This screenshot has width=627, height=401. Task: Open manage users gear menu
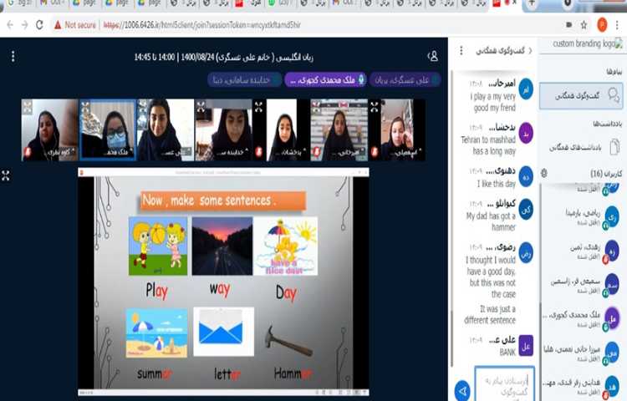point(544,173)
